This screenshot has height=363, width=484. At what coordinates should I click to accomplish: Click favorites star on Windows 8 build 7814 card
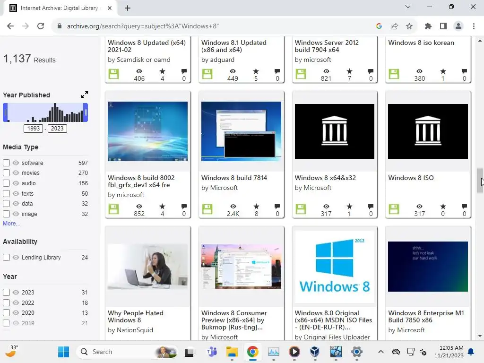[x=256, y=206]
